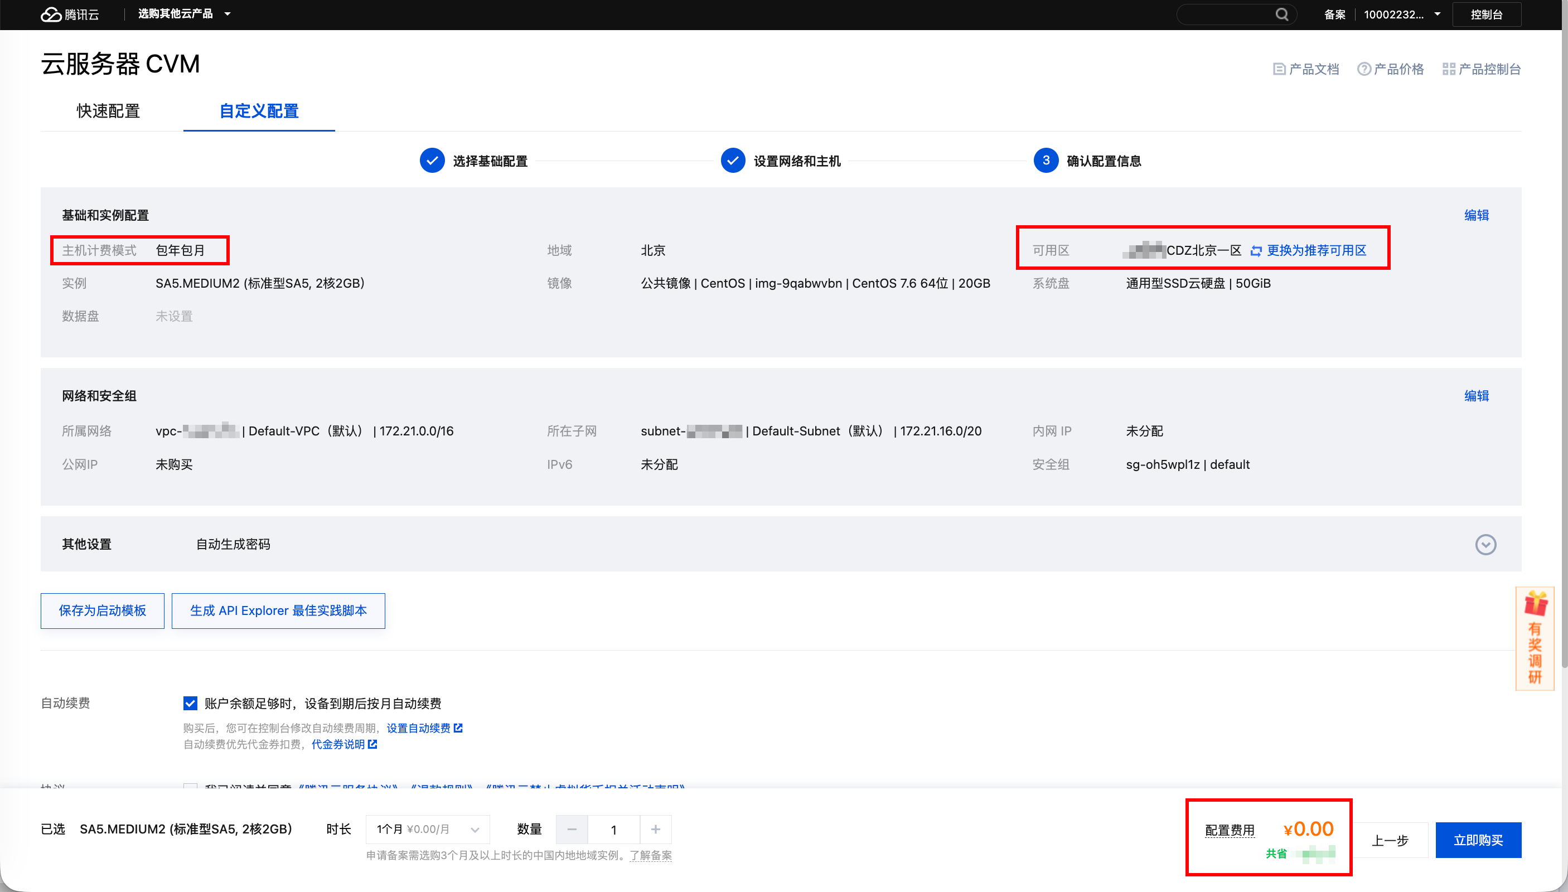Click the search magnifier icon

(1281, 14)
